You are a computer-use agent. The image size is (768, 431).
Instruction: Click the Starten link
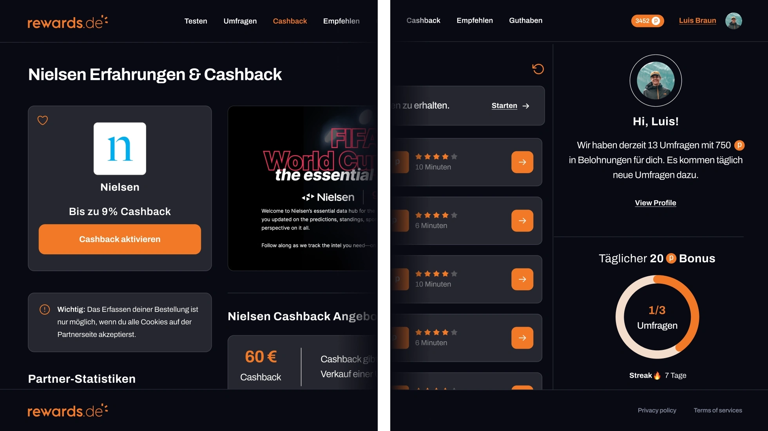(504, 106)
